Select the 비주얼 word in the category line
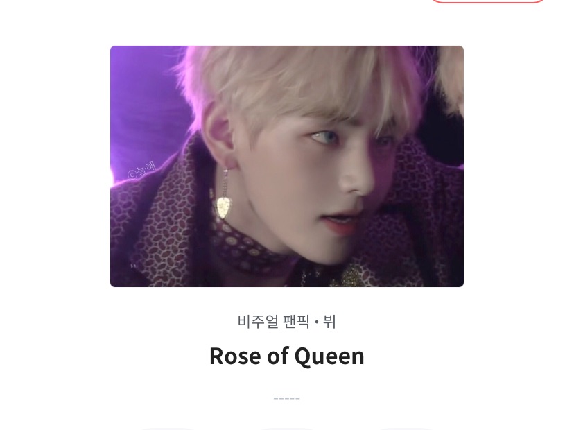 click(258, 322)
